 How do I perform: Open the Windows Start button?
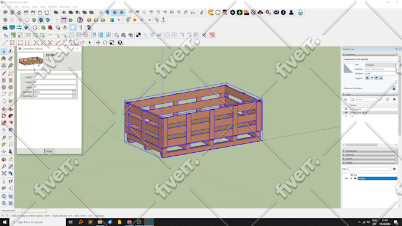(4, 222)
